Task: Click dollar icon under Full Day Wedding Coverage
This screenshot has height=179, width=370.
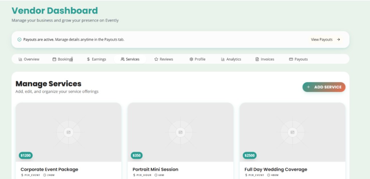Action: (x=246, y=175)
